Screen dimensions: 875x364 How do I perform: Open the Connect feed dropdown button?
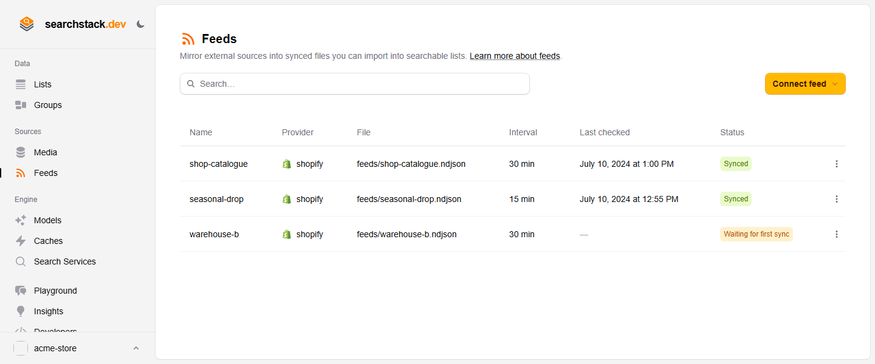(805, 84)
